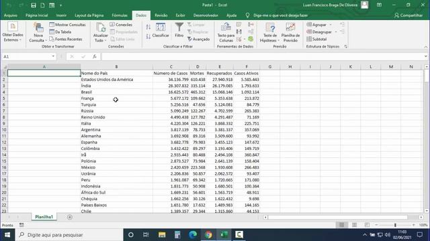Open the Nova Consulta tool
Image resolution: width=430 pixels, height=241 pixels.
pyautogui.click(x=38, y=32)
